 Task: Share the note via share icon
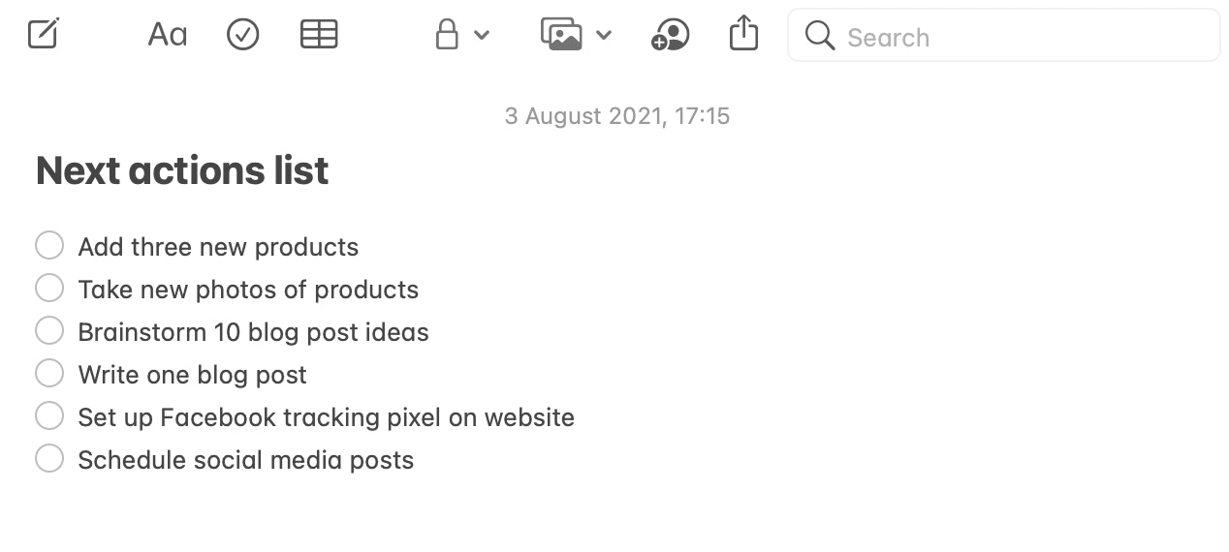click(743, 33)
